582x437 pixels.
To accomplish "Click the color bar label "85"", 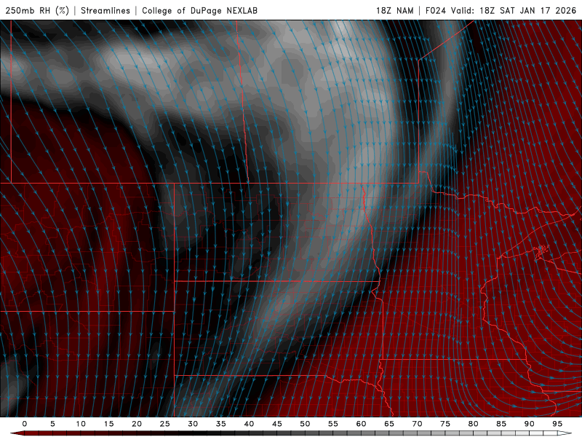I will pos(501,424).
